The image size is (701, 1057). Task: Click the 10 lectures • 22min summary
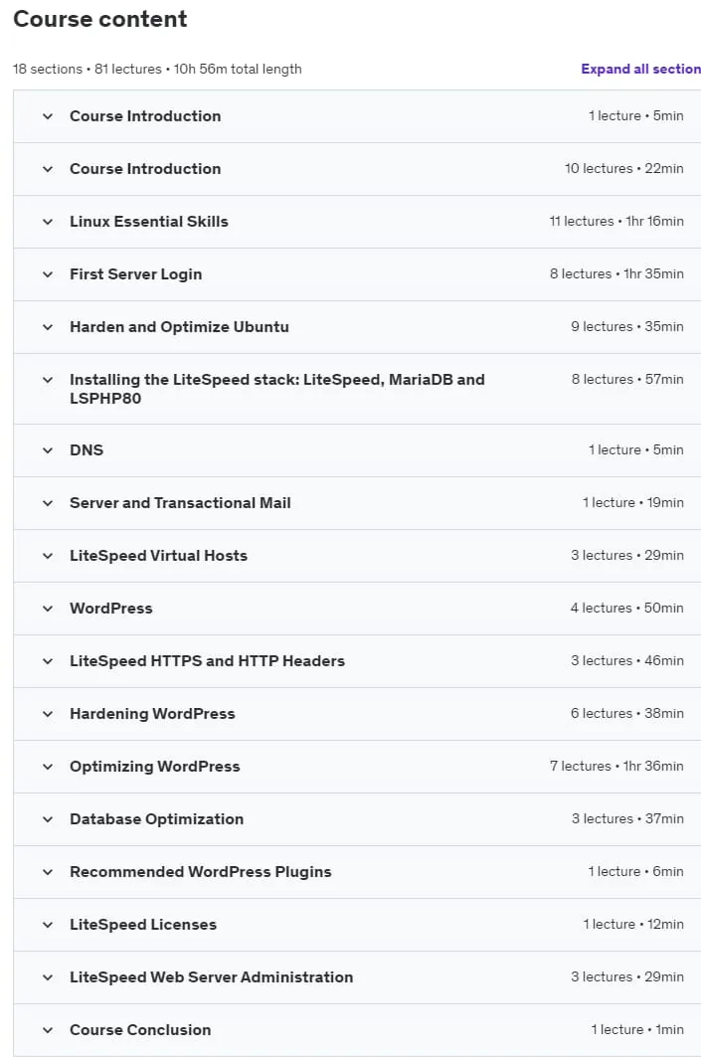(623, 168)
